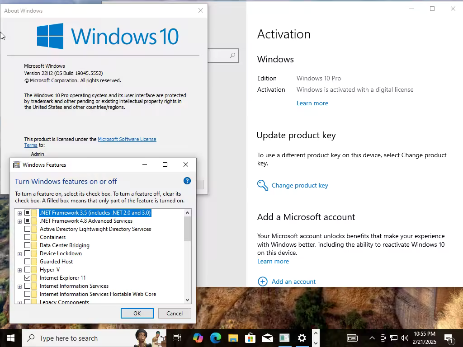
Task: Click the taskbar toolbar scroll-up arrow
Action: (x=315, y=333)
